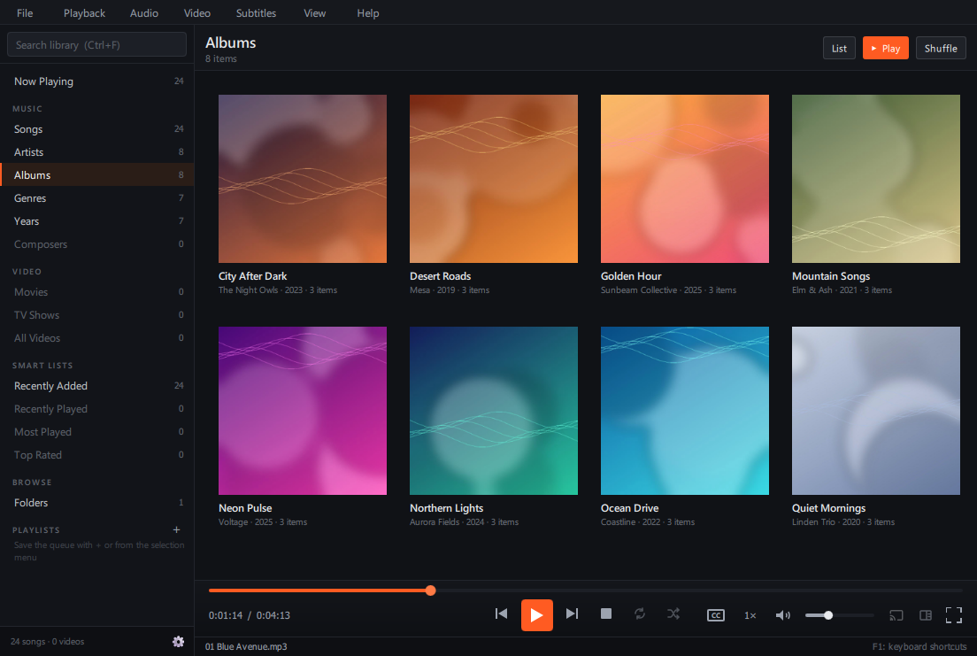
Task: Click 'Linden Trio · 2020 · 3 items' subtitle
Action: tap(843, 522)
